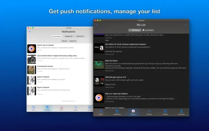Open the My Account icon
This screenshot has height=131, width=209.
181,112
